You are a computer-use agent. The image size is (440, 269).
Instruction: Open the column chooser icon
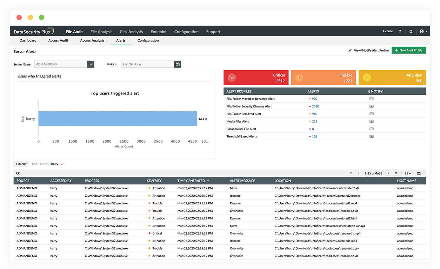pos(419,173)
